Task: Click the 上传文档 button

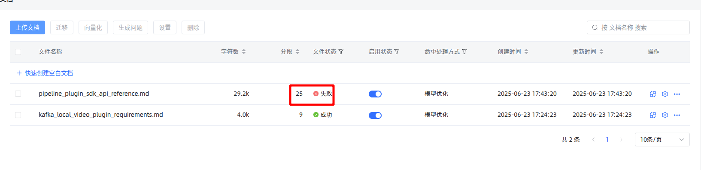Action: pos(27,27)
